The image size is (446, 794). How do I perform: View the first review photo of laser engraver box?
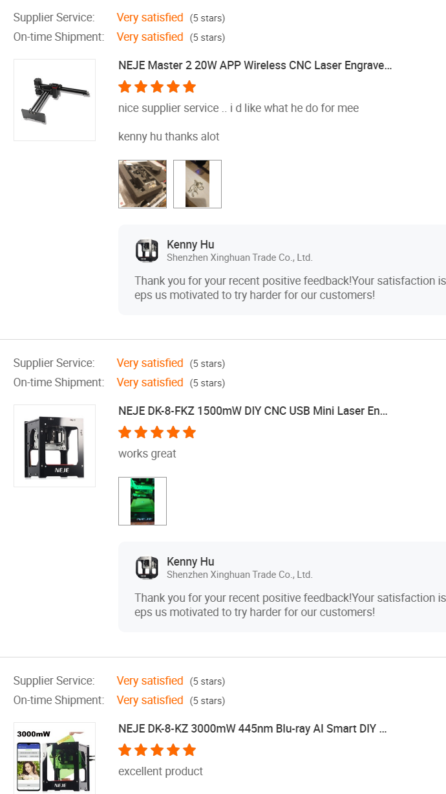click(x=142, y=184)
